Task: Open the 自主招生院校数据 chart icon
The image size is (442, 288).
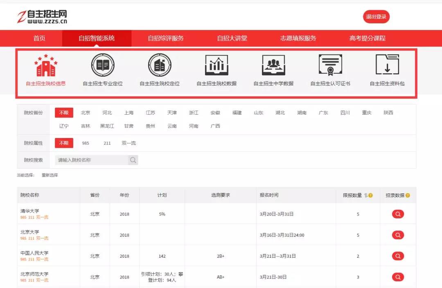Action: [216, 66]
